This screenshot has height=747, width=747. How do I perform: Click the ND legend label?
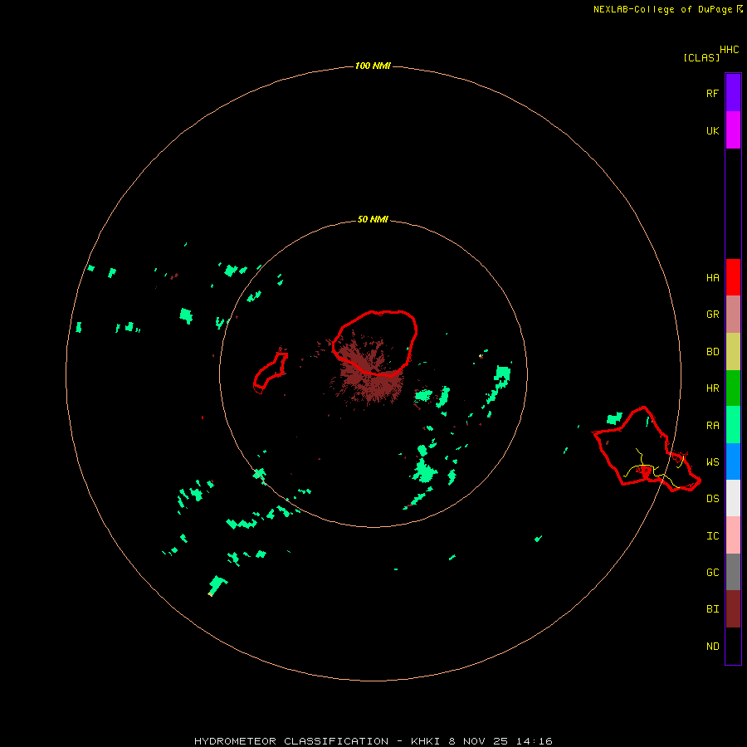(x=712, y=646)
